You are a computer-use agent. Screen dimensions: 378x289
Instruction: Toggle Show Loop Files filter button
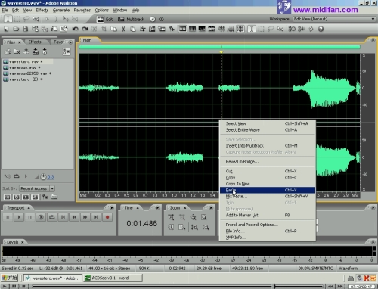pyautogui.click(x=17, y=197)
